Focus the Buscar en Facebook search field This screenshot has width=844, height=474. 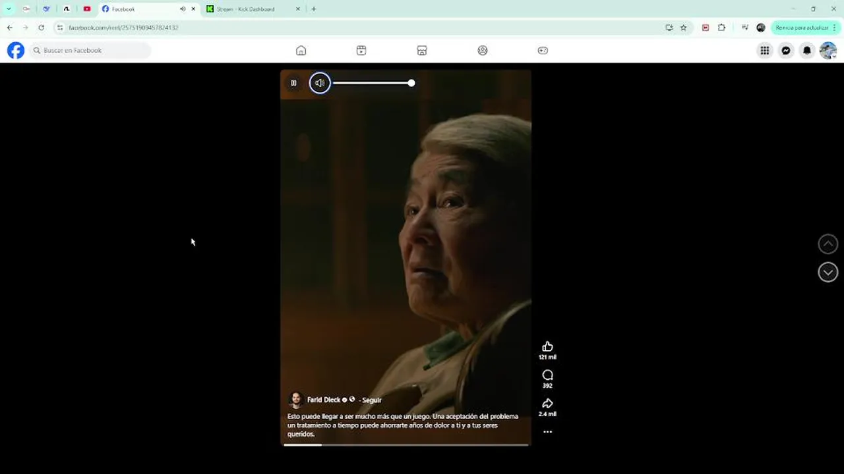90,50
